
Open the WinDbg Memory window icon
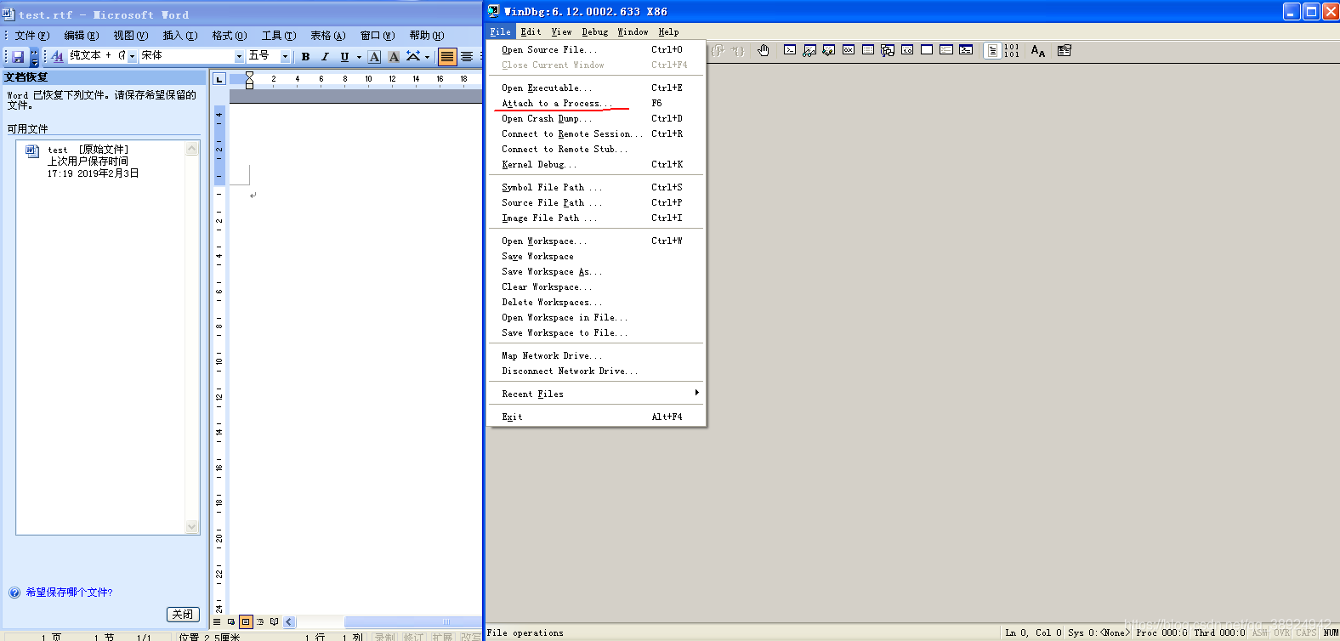[868, 50]
